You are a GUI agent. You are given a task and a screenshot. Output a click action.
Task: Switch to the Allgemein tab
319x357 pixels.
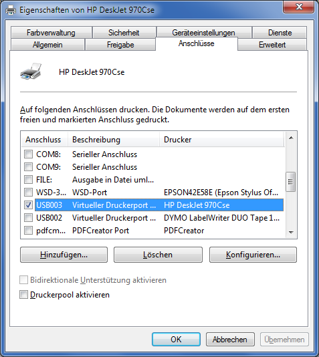(47, 45)
